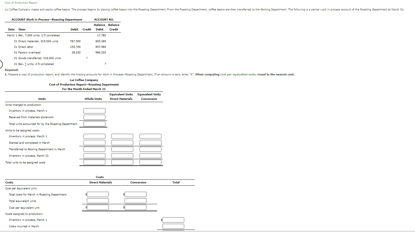Click the factory overhead debit amount 38,220
Screen dimensions: 415x234
tap(76, 53)
